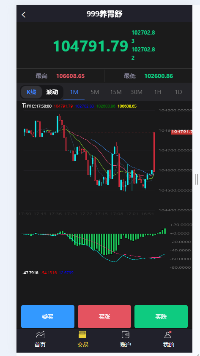Image resolution: width=200 pixels, height=356 pixels.
Task: Click the 我的 tab label
Action: tap(168, 345)
